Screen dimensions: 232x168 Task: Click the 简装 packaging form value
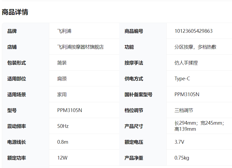(62, 63)
